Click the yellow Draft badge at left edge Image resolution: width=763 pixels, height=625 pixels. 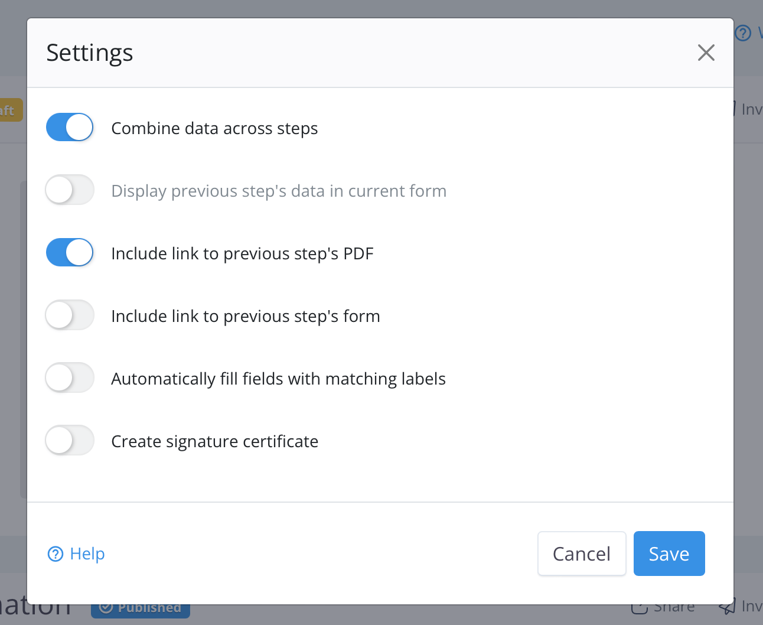[9, 110]
